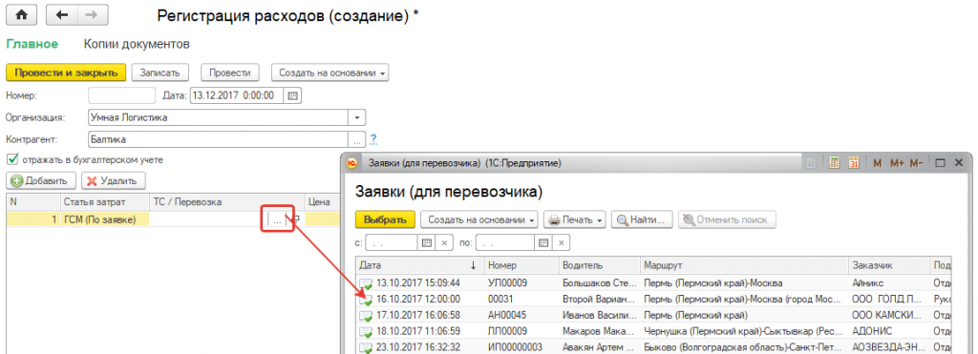
Task: Open 'Создать на основании' dropdown in main form
Action: 330,73
